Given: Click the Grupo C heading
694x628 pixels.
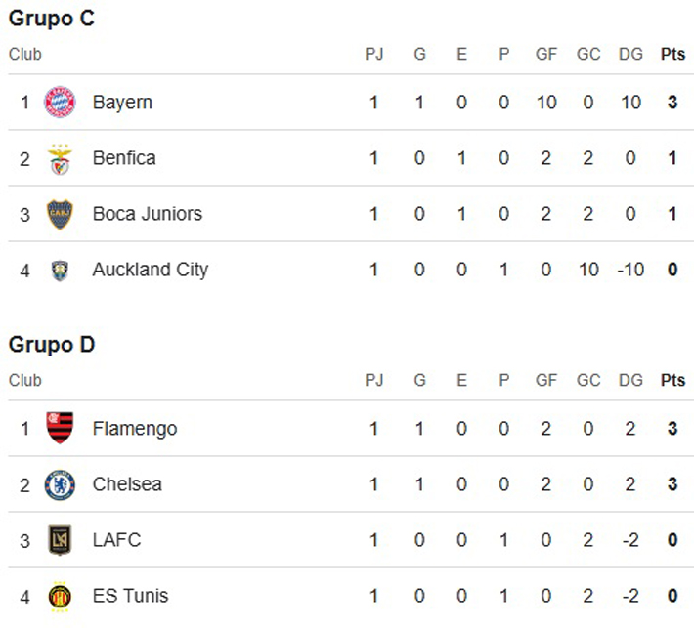Looking at the screenshot, I should pyautogui.click(x=52, y=19).
